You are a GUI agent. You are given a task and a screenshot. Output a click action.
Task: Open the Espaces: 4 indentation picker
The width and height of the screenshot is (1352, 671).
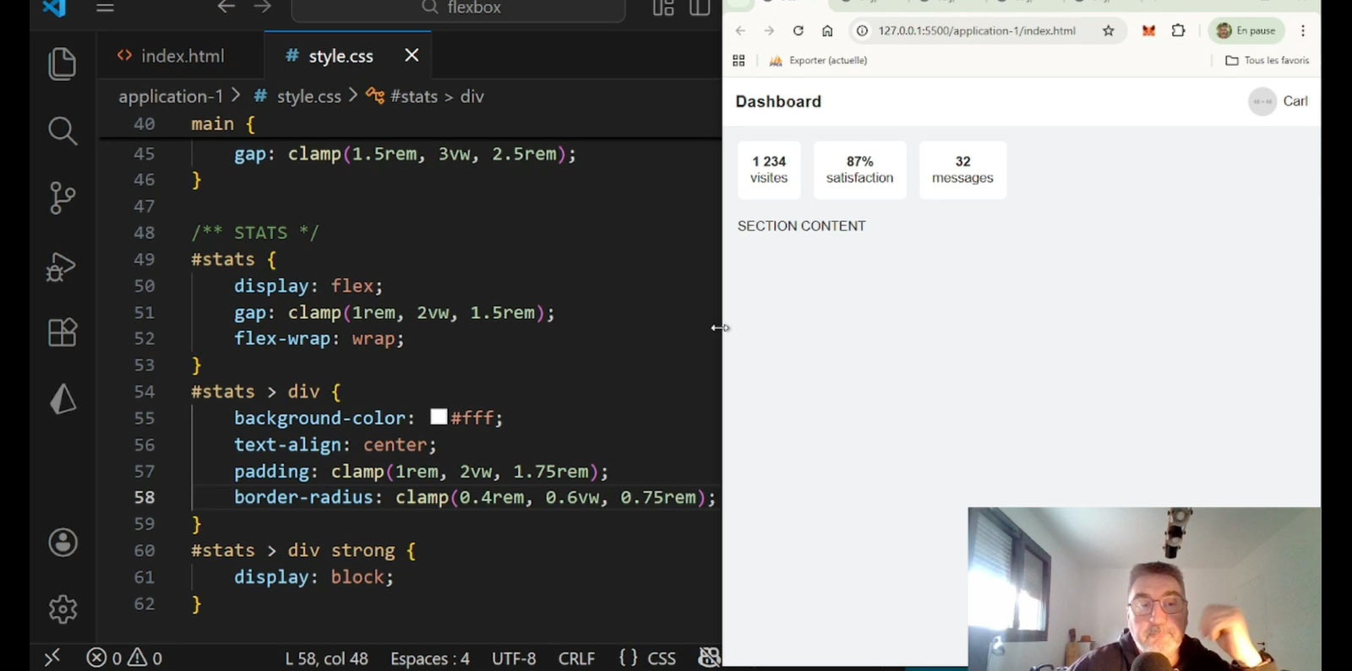tap(429, 658)
